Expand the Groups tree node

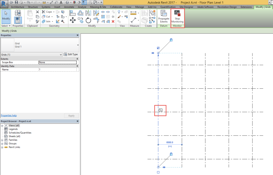(x=2, y=144)
